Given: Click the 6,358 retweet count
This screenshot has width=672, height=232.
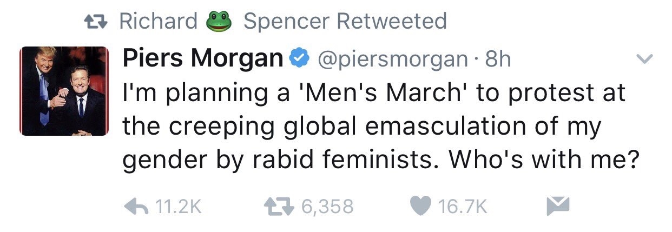Looking at the screenshot, I should point(326,207).
